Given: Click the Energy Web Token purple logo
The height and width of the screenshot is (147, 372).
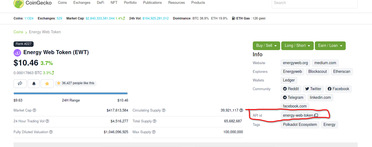Looking at the screenshot, I should 17,53.
